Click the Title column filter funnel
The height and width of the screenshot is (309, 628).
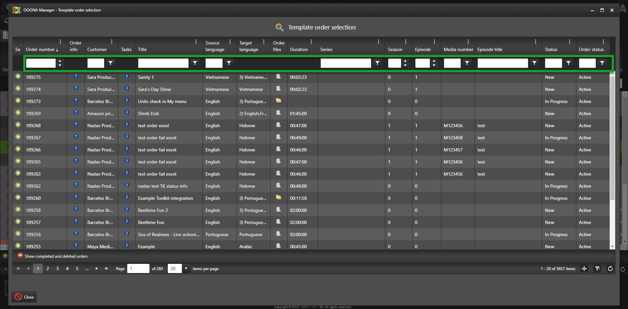coord(195,63)
